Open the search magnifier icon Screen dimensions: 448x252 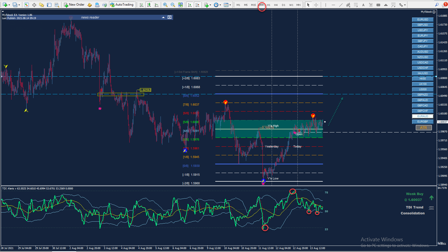[x=437, y=5]
